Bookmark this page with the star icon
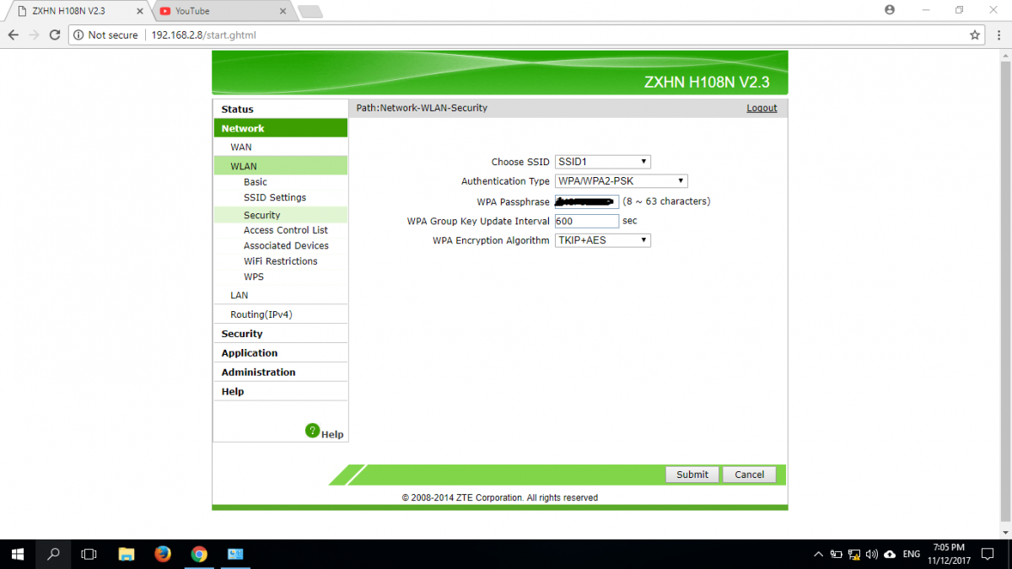The image size is (1012, 569). tap(975, 35)
